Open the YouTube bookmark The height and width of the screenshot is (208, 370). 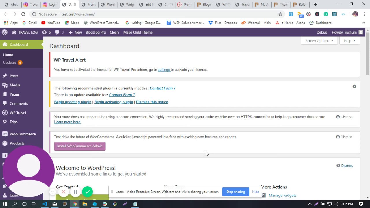[x=51, y=23]
